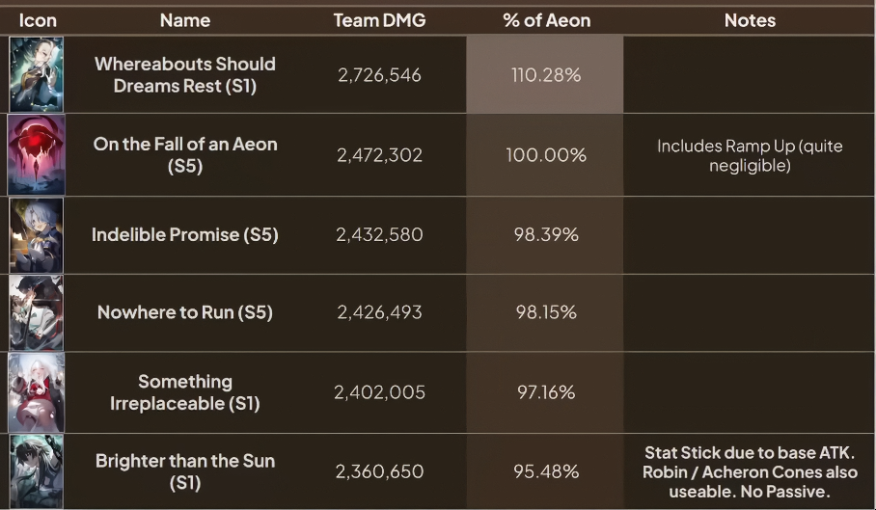Image resolution: width=876 pixels, height=510 pixels.
Task: Click the Whereabouts Should Dreams Rest icon
Action: click(x=37, y=75)
